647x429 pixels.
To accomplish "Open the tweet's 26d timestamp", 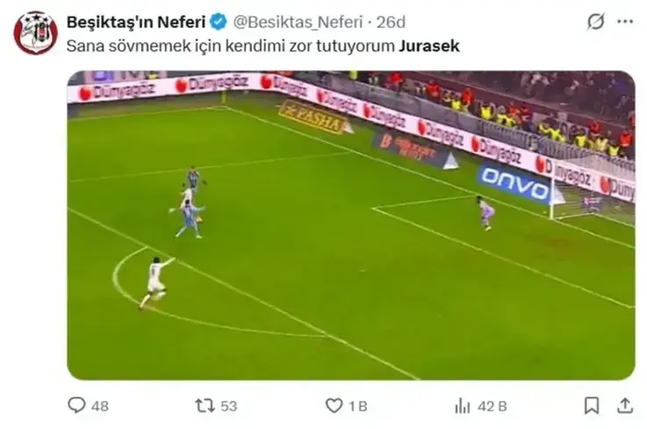I will (391, 22).
